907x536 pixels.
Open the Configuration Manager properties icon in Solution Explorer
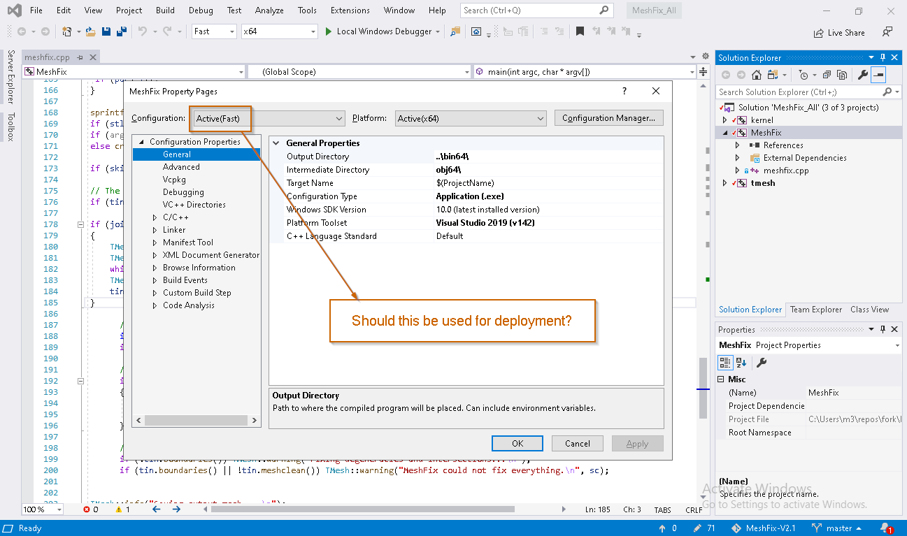(863, 75)
